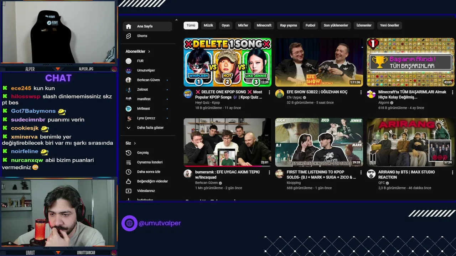The image size is (456, 256).
Task: Select the Futbol filter chip
Action: pos(310,25)
